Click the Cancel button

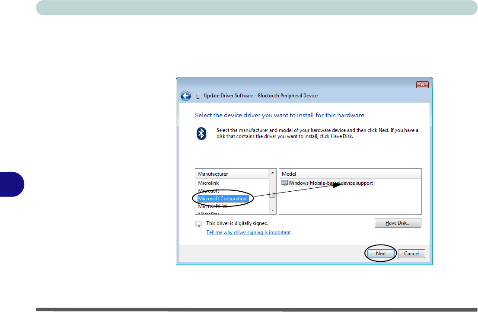point(411,254)
